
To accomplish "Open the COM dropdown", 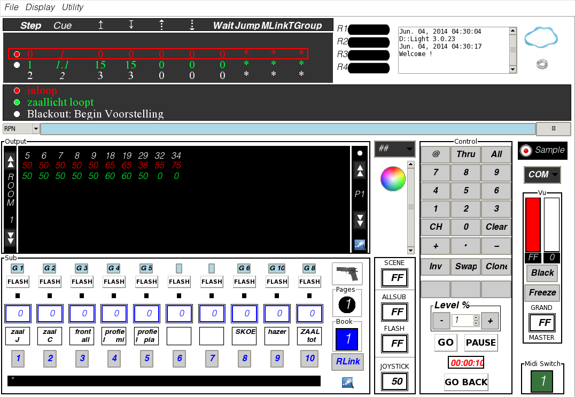I will 542,175.
